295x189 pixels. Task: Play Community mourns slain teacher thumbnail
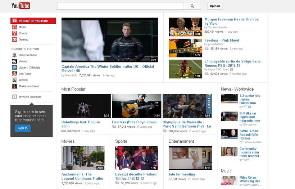click(x=229, y=151)
